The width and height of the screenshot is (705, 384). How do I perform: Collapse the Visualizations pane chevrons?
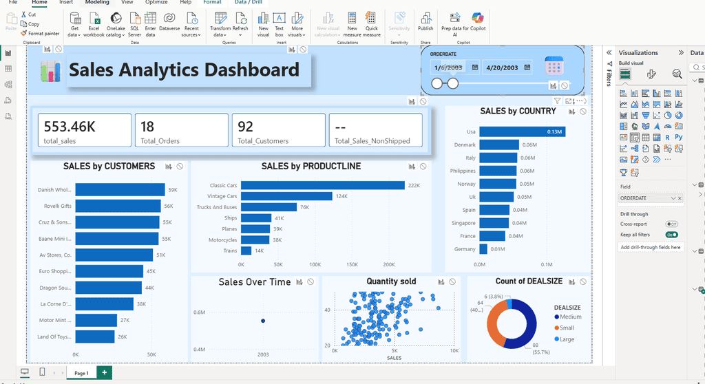tap(681, 52)
